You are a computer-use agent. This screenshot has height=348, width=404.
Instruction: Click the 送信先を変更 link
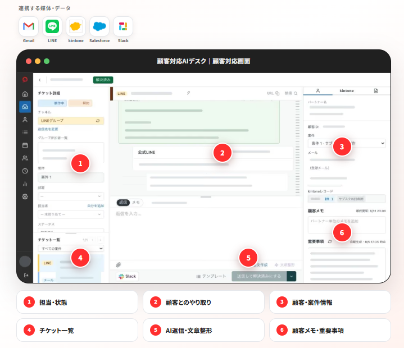48,129
